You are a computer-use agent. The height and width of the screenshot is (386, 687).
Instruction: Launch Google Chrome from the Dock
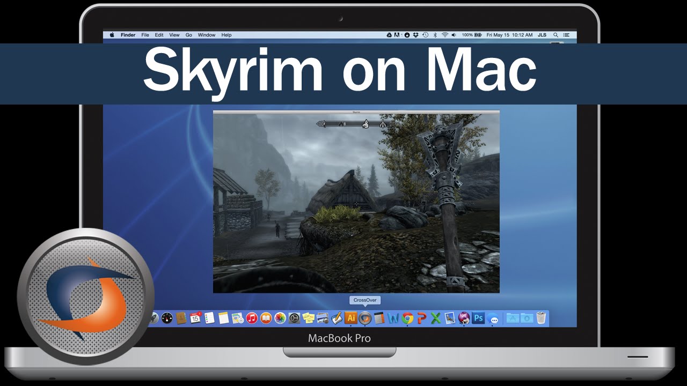tap(407, 318)
